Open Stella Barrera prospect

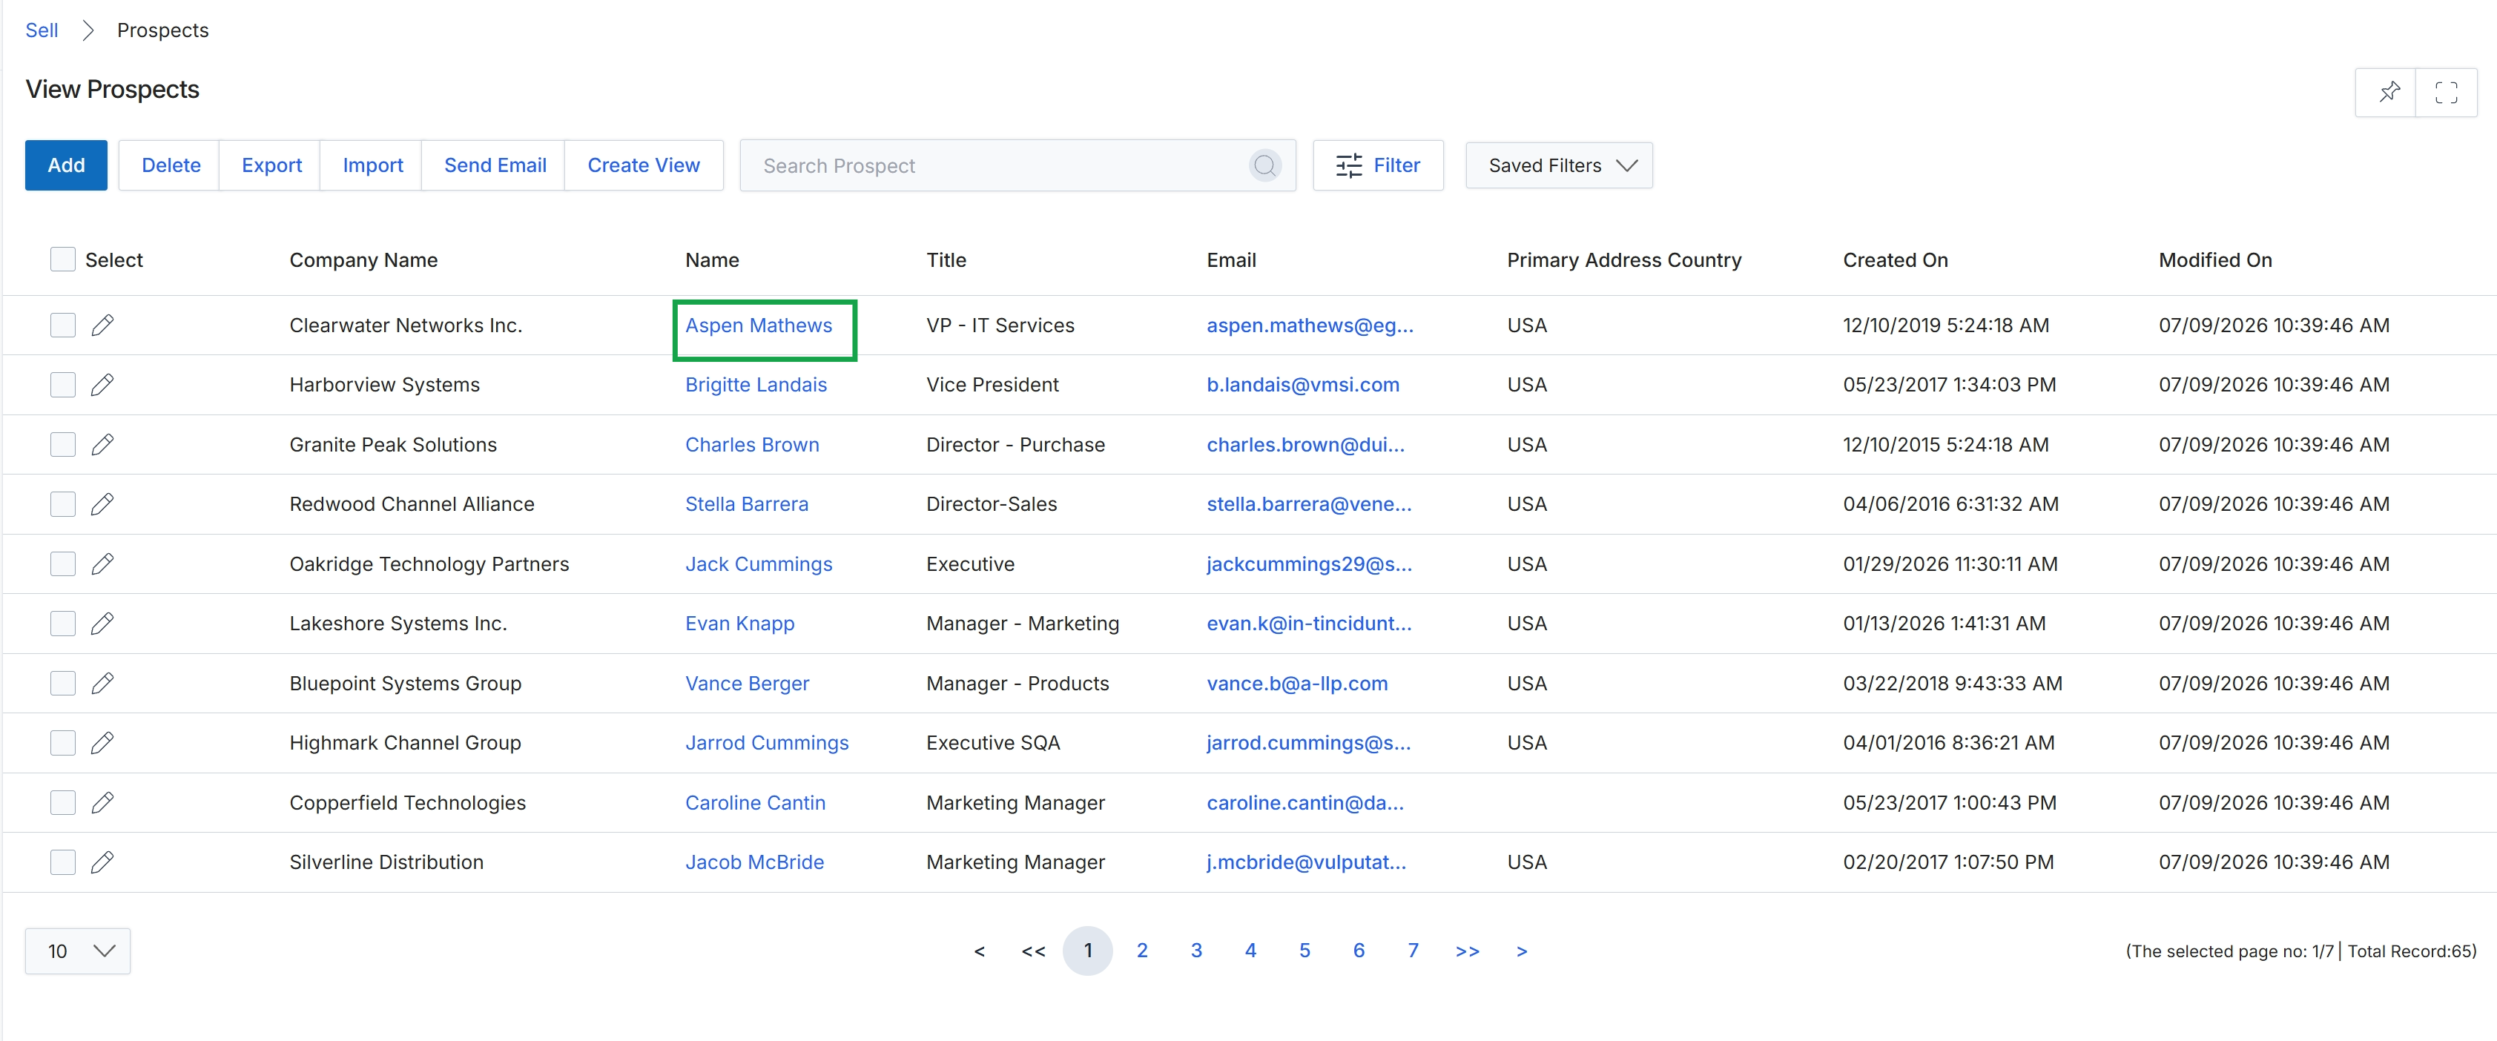tap(746, 504)
